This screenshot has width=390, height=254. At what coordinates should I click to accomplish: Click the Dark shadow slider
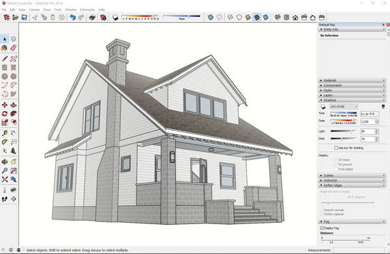click(x=343, y=138)
